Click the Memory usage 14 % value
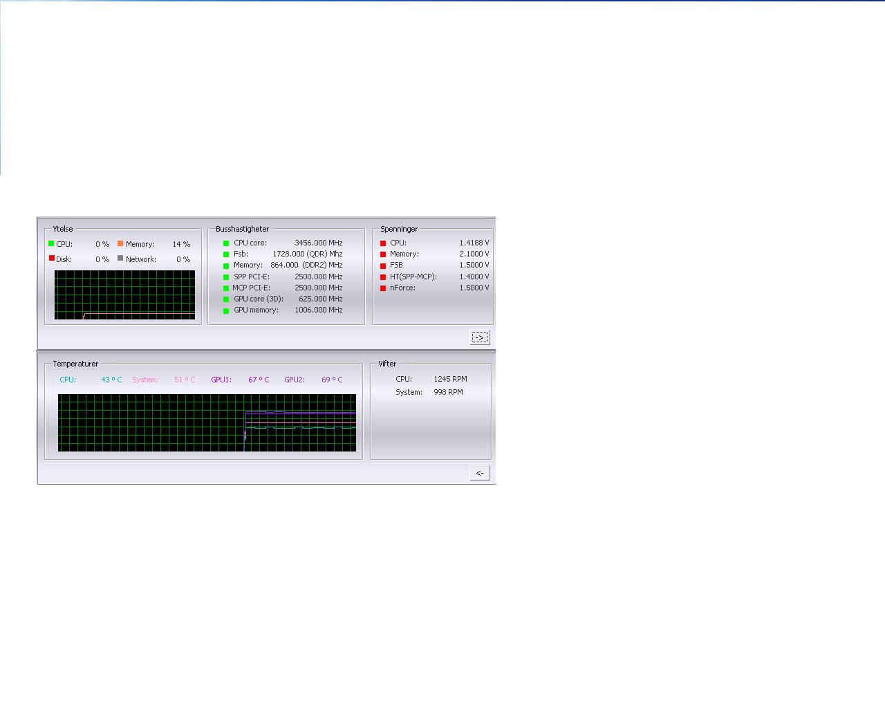This screenshot has width=885, height=708. point(181,244)
